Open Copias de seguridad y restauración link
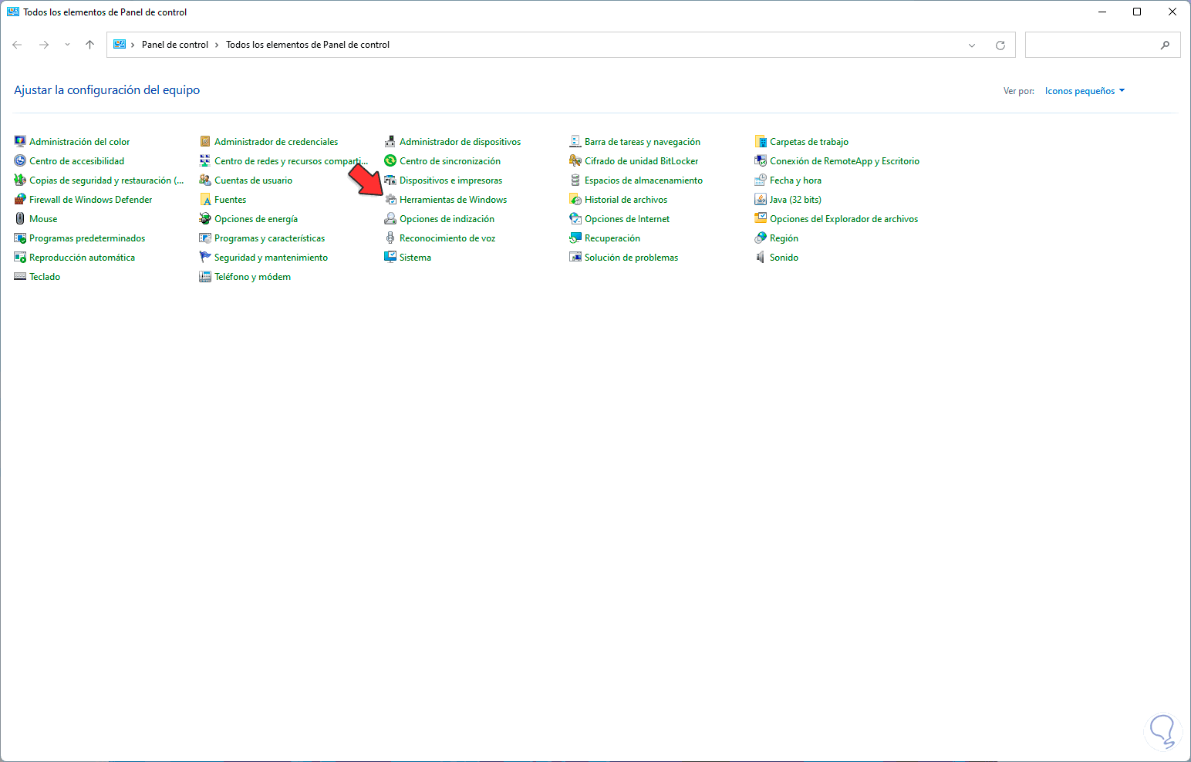 (x=106, y=180)
